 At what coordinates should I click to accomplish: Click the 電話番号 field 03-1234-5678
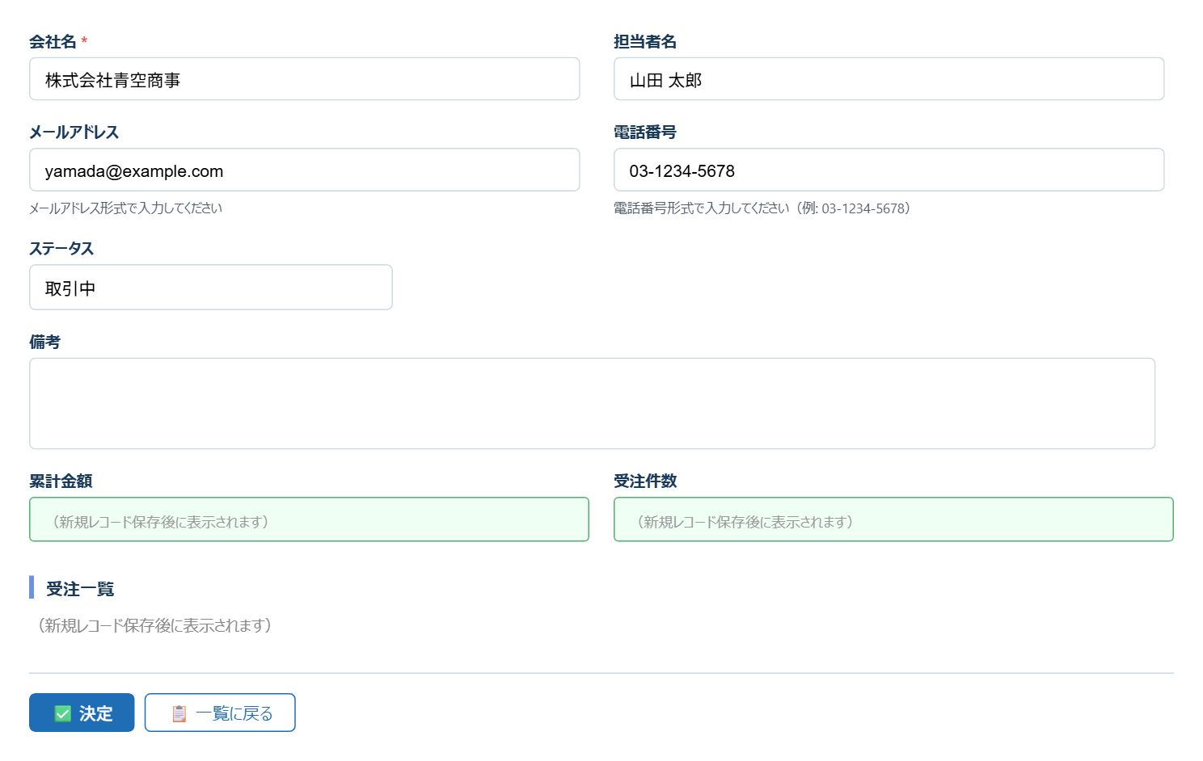click(x=889, y=170)
